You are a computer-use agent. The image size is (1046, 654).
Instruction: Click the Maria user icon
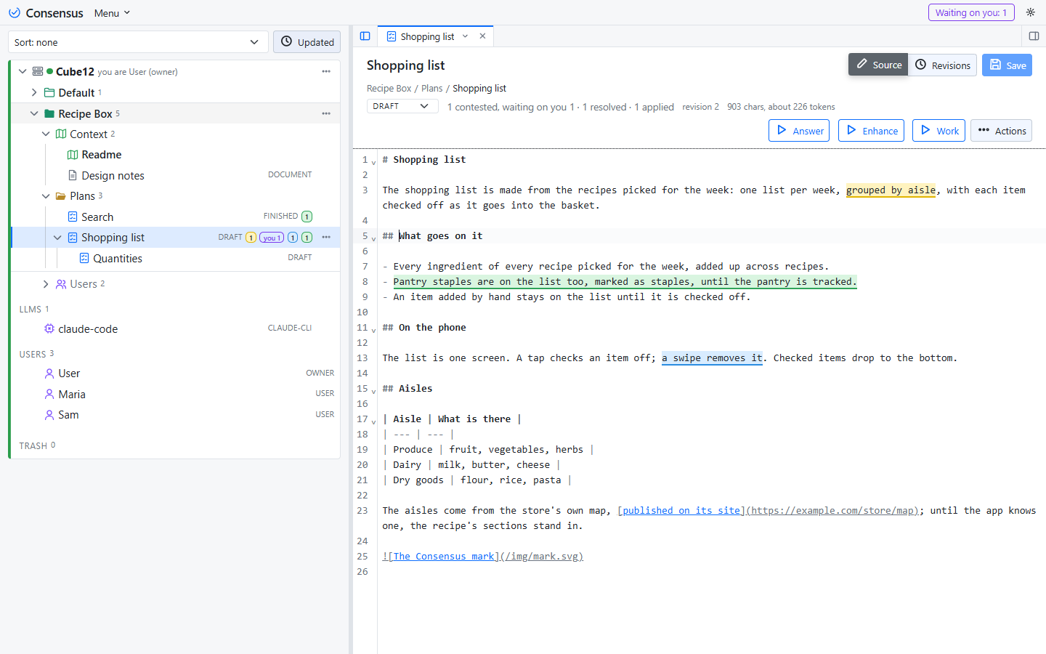click(x=49, y=394)
